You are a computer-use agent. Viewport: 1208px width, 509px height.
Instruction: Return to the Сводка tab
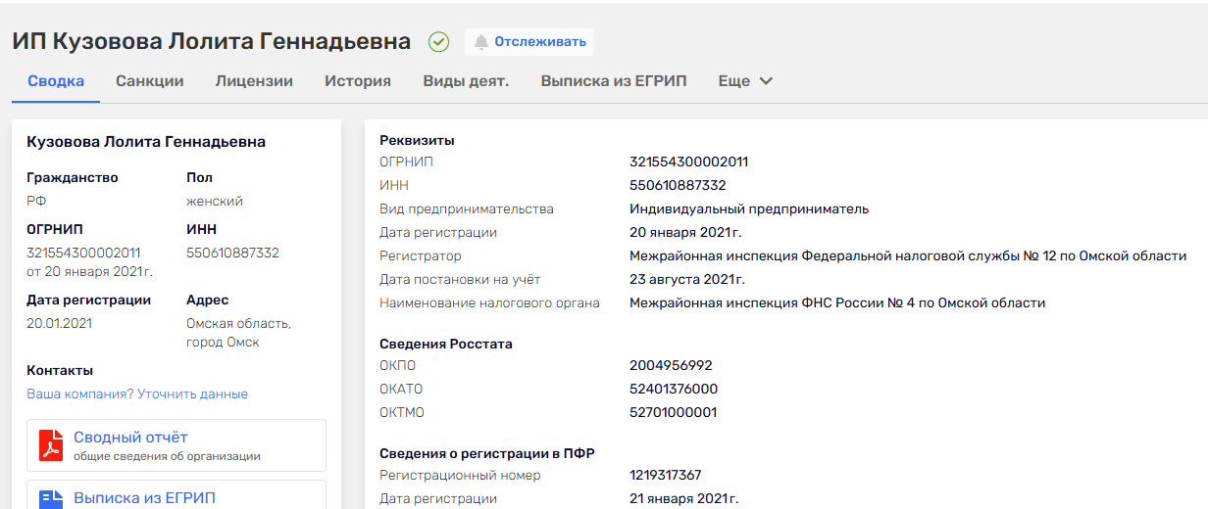coord(56,81)
